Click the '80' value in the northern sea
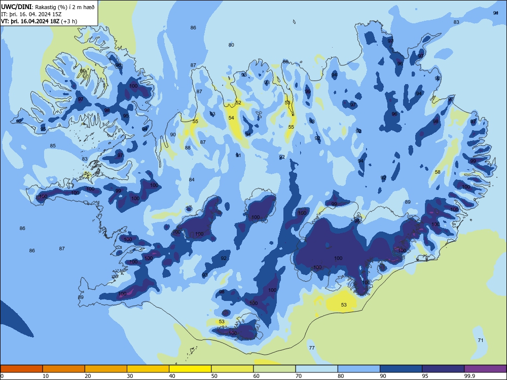The image size is (507, 380). tap(231, 45)
